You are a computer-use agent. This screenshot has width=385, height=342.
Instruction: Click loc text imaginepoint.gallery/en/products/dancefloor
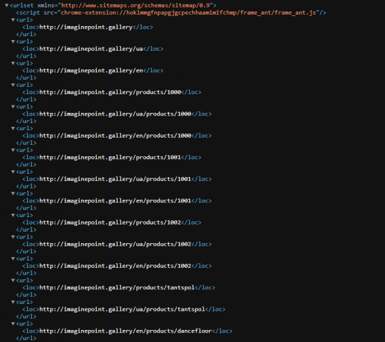tap(126, 331)
